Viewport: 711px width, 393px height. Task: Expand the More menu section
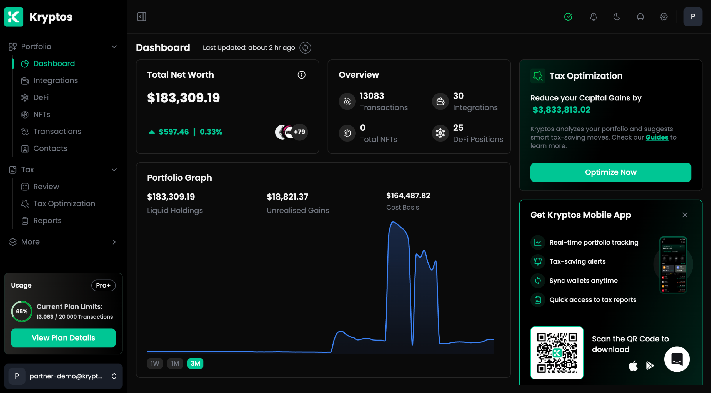pyautogui.click(x=114, y=242)
